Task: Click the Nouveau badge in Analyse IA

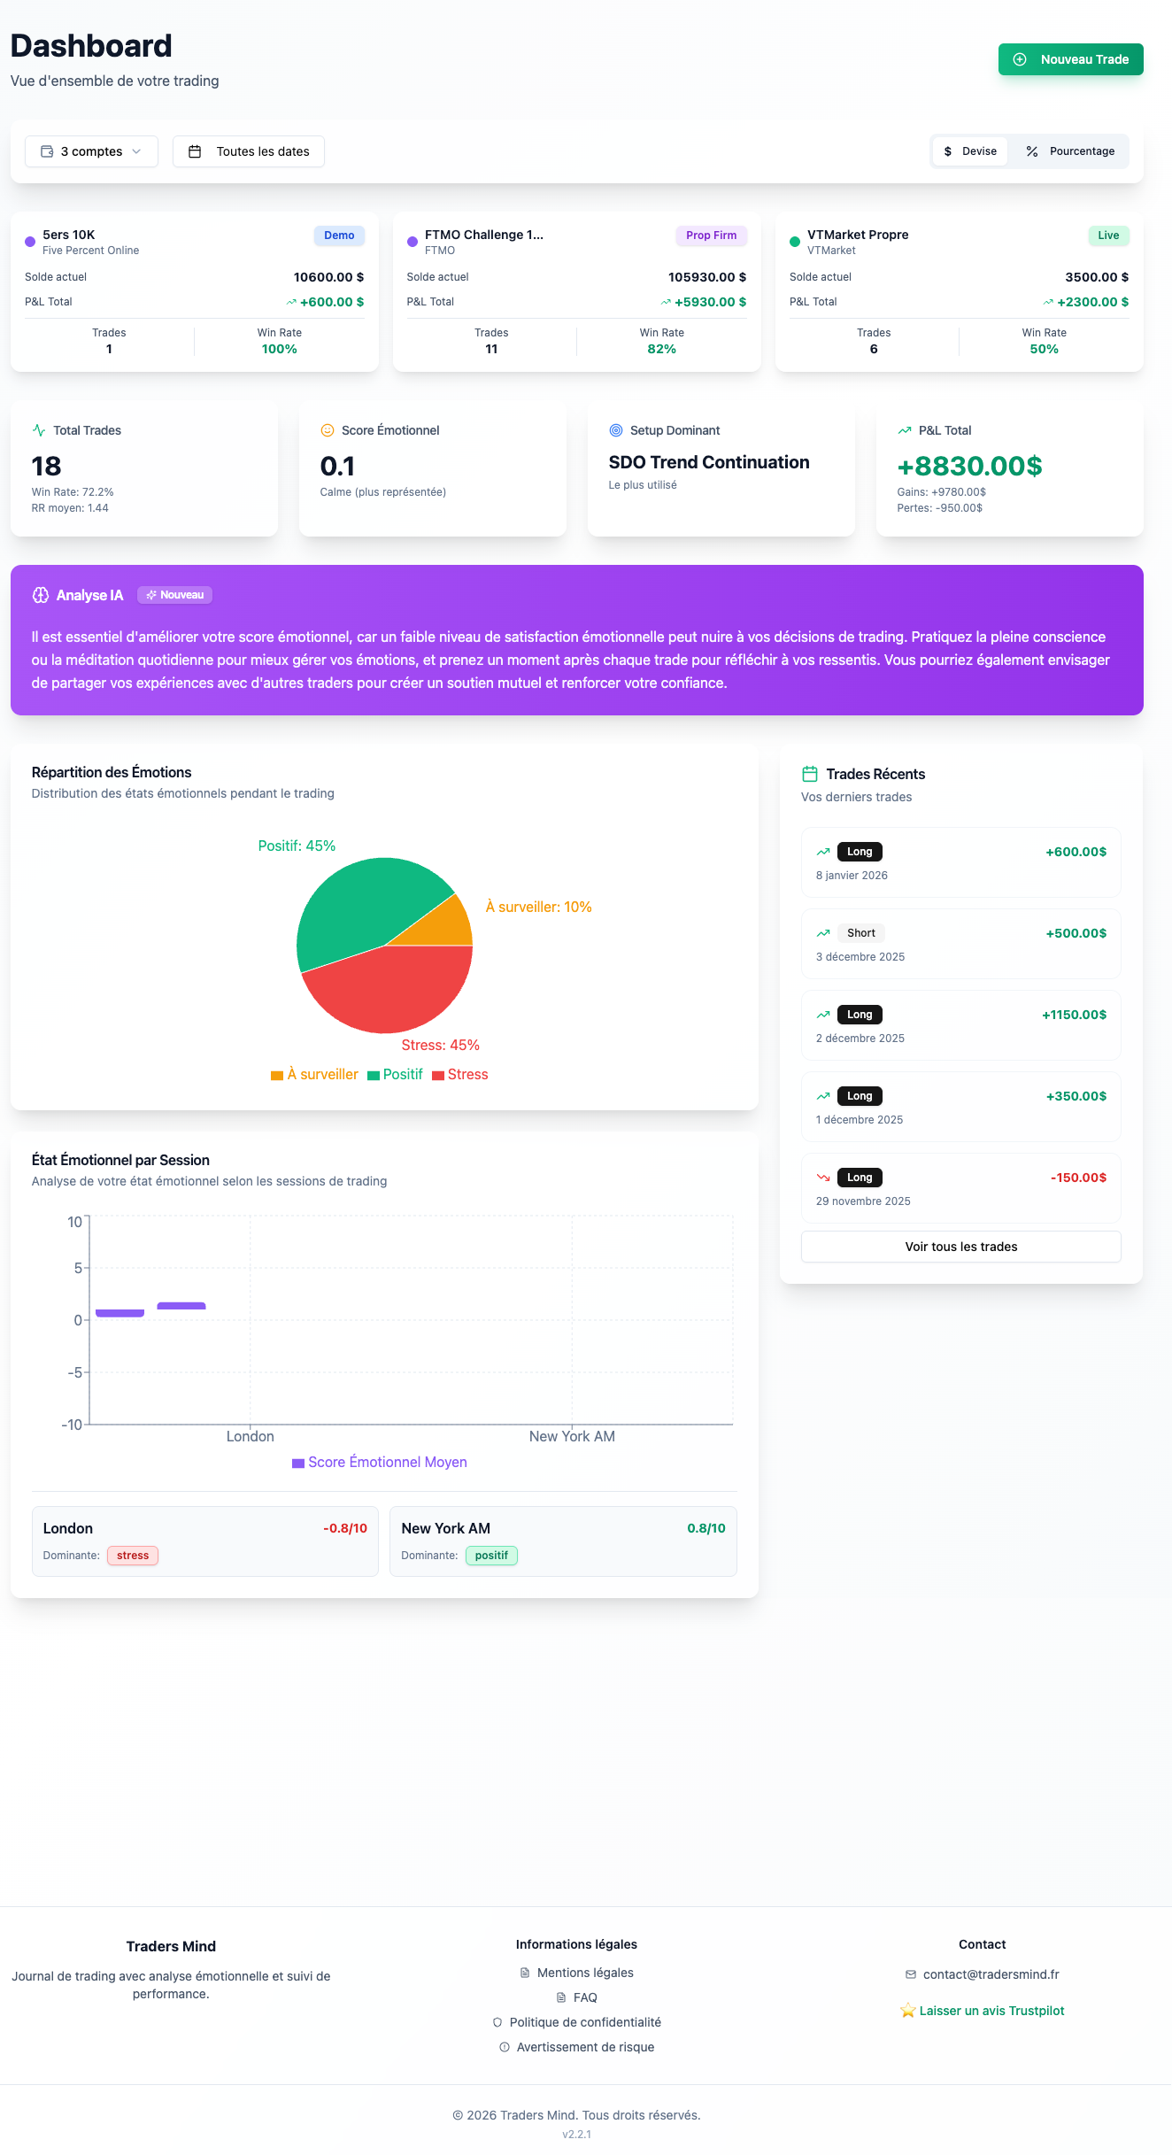Action: coord(174,595)
